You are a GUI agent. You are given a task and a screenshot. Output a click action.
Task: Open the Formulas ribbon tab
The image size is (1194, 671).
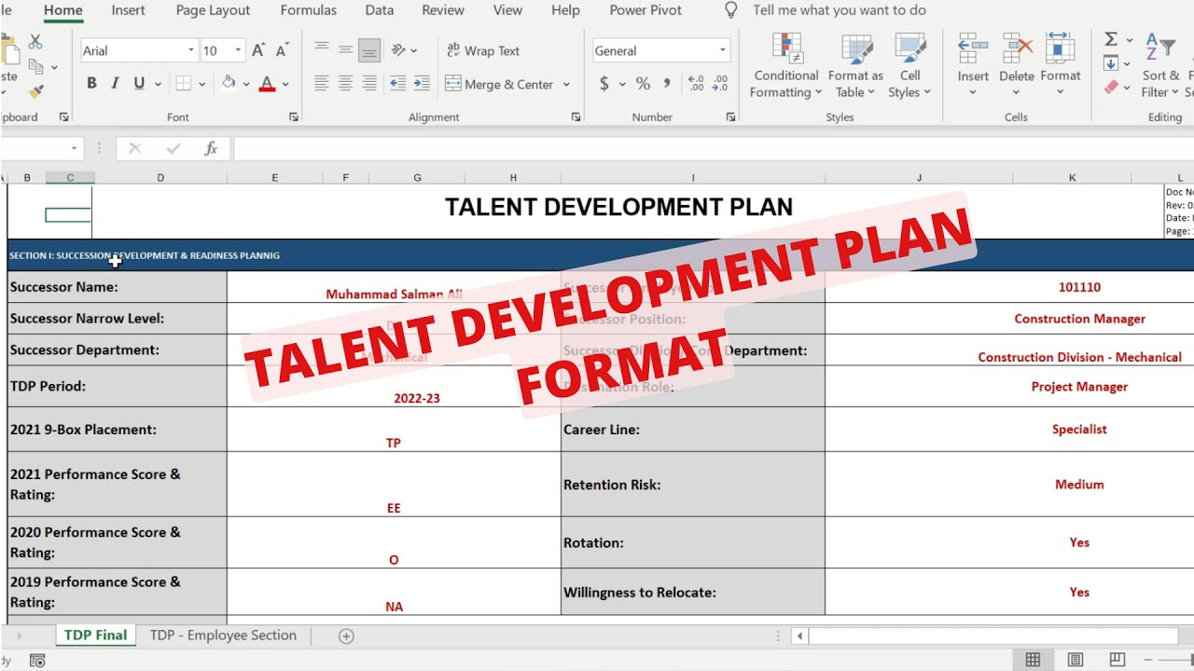(x=309, y=10)
